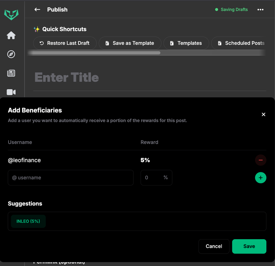The height and width of the screenshot is (266, 275).
Task: Click the green Save button
Action: pyautogui.click(x=249, y=246)
